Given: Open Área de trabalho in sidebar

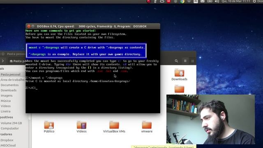Looking at the screenshot, I should [x=13, y=80].
